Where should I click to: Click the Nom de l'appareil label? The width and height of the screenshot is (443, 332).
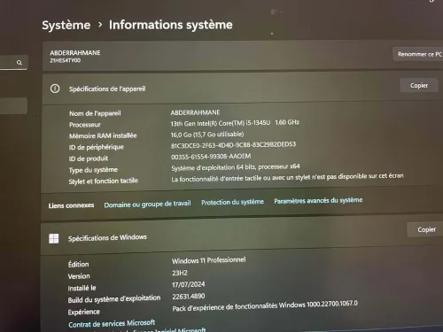[95, 113]
